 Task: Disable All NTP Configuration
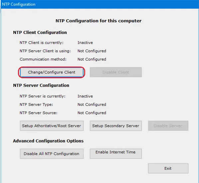pyautogui.click(x=52, y=154)
